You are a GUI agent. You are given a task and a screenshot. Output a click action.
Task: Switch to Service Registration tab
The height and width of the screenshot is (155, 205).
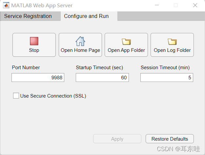pos(30,16)
